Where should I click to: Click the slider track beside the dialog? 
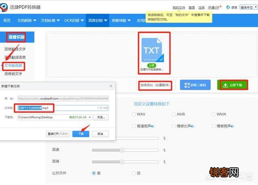(x=137, y=138)
